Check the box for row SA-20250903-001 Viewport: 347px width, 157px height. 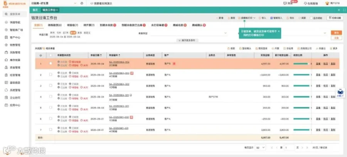tap(51, 107)
